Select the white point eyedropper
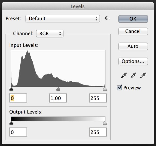 (143, 75)
